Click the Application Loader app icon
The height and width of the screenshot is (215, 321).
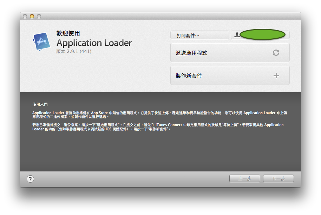pyautogui.click(x=41, y=41)
